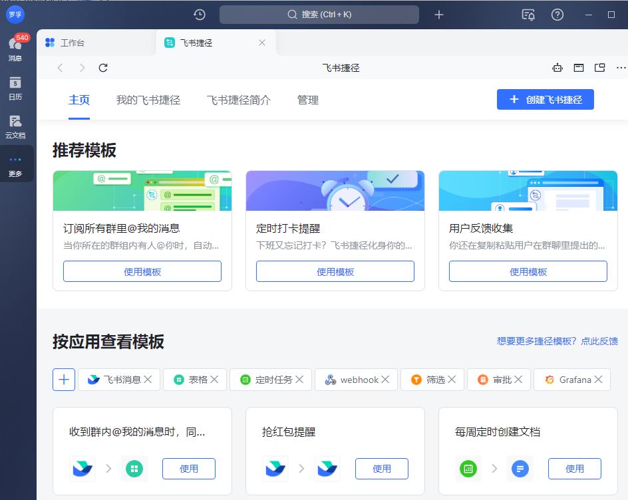Remove the Grafana filter chip
This screenshot has height=500, width=628.
[x=598, y=379]
